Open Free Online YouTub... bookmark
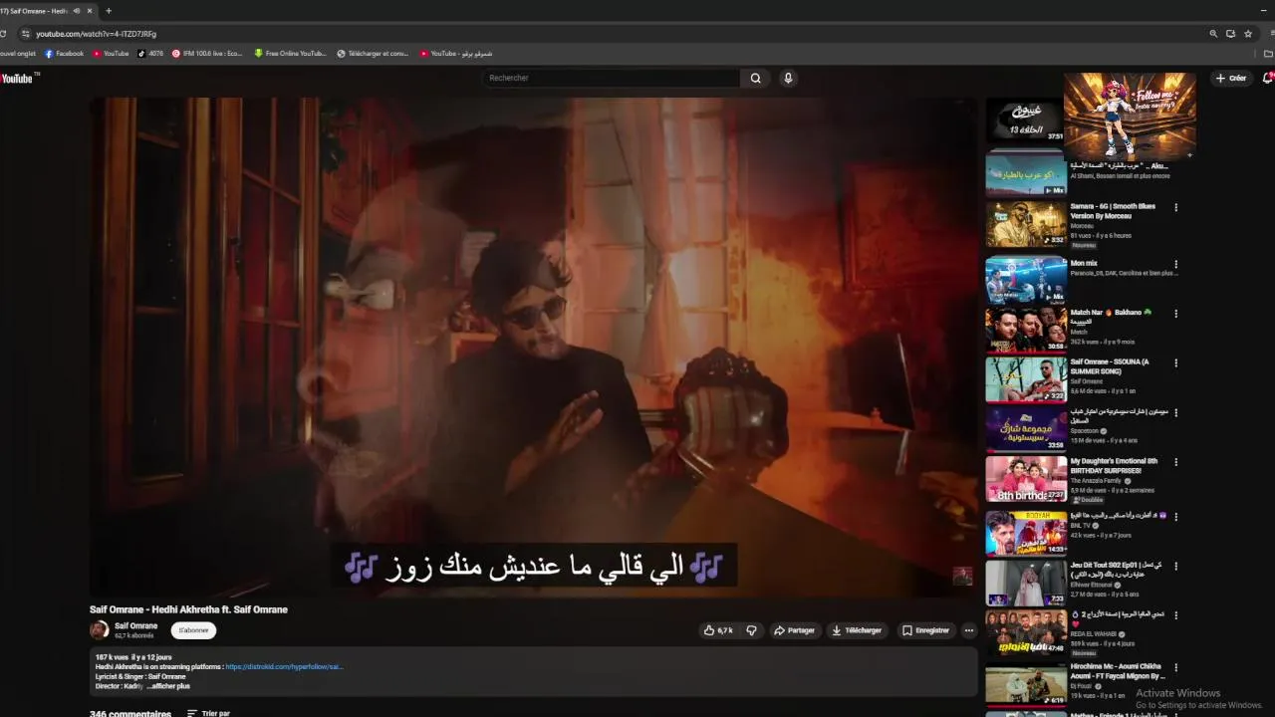Screen dimensions: 1275x717 [x=290, y=54]
